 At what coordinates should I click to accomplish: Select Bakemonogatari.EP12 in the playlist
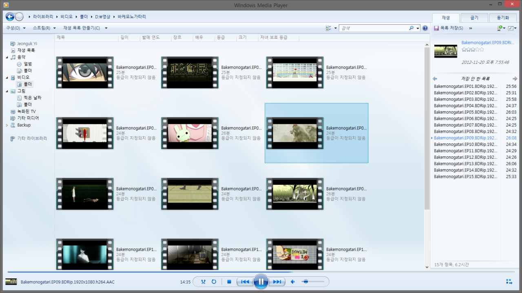(x=474, y=157)
